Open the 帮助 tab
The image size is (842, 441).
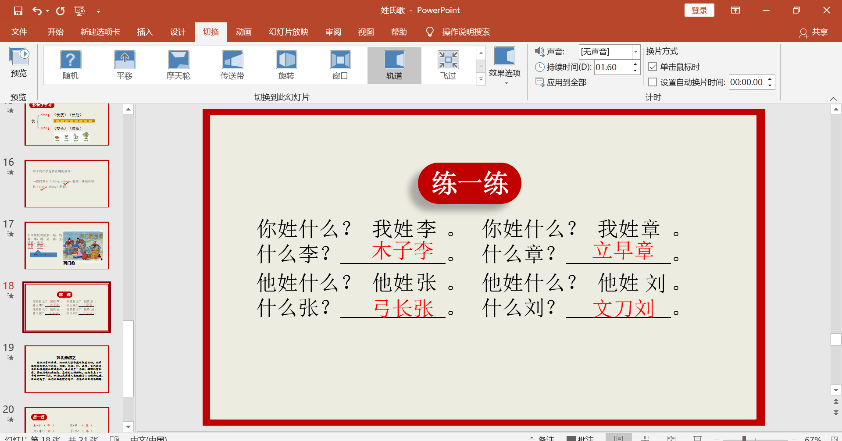[x=399, y=32]
